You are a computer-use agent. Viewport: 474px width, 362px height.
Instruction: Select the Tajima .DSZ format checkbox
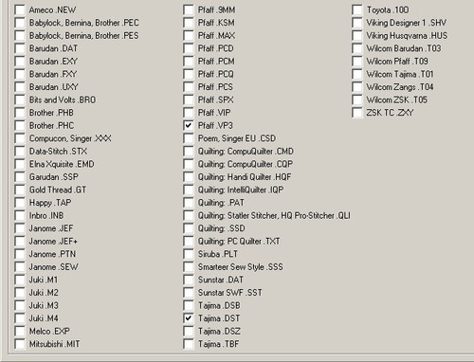click(x=189, y=331)
